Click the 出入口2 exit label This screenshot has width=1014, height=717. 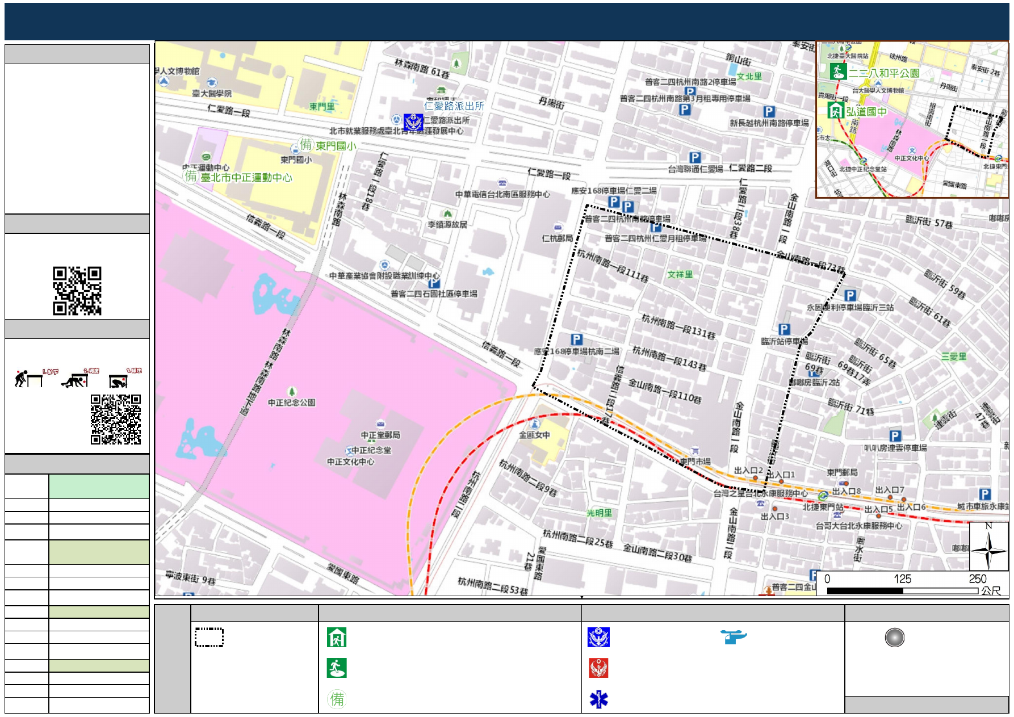(748, 471)
